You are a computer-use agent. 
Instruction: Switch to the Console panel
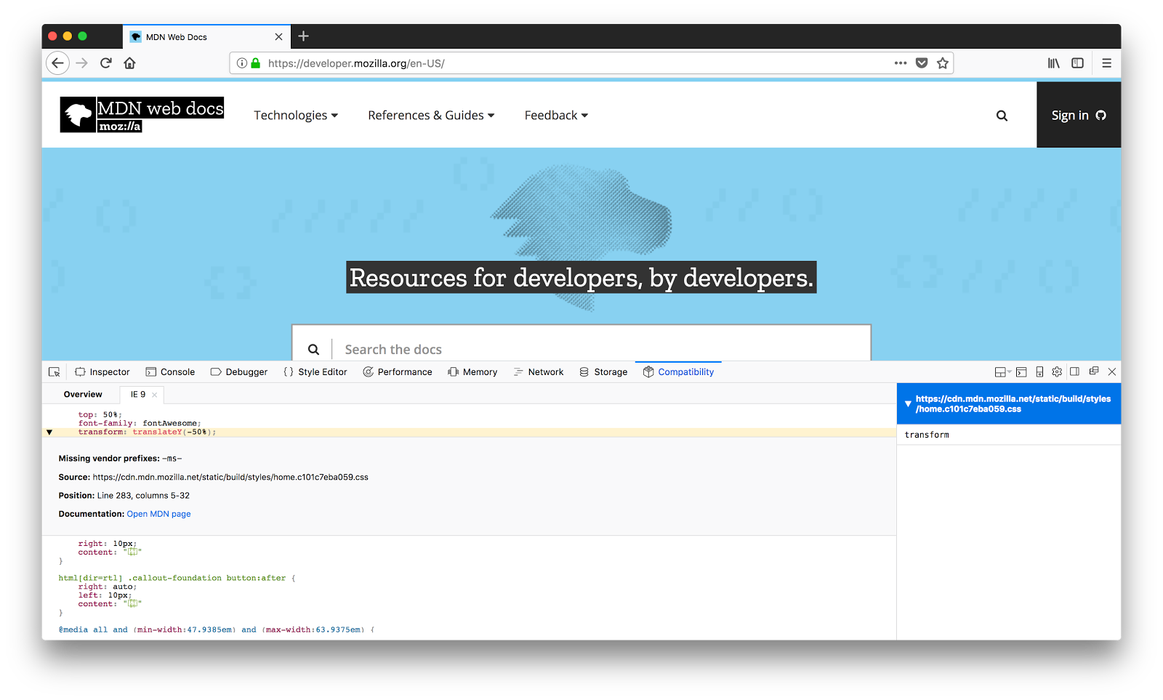[x=170, y=372]
